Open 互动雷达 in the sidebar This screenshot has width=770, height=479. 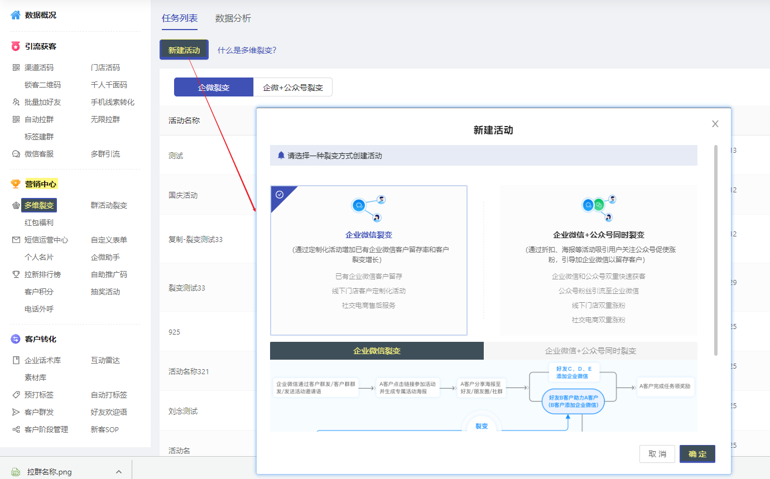tap(105, 360)
